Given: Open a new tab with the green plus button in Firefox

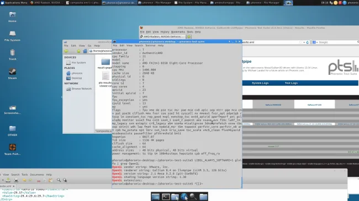Looking at the screenshot, I should tap(189, 36).
